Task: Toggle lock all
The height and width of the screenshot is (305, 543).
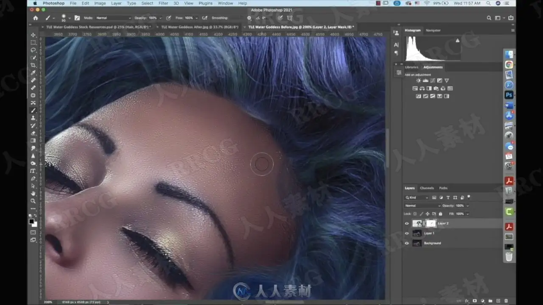Action: point(440,214)
